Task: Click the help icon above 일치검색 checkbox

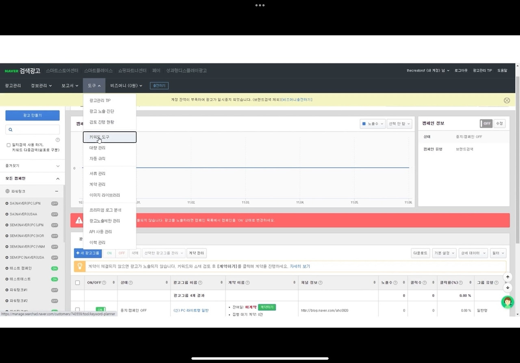Action: 58,140
